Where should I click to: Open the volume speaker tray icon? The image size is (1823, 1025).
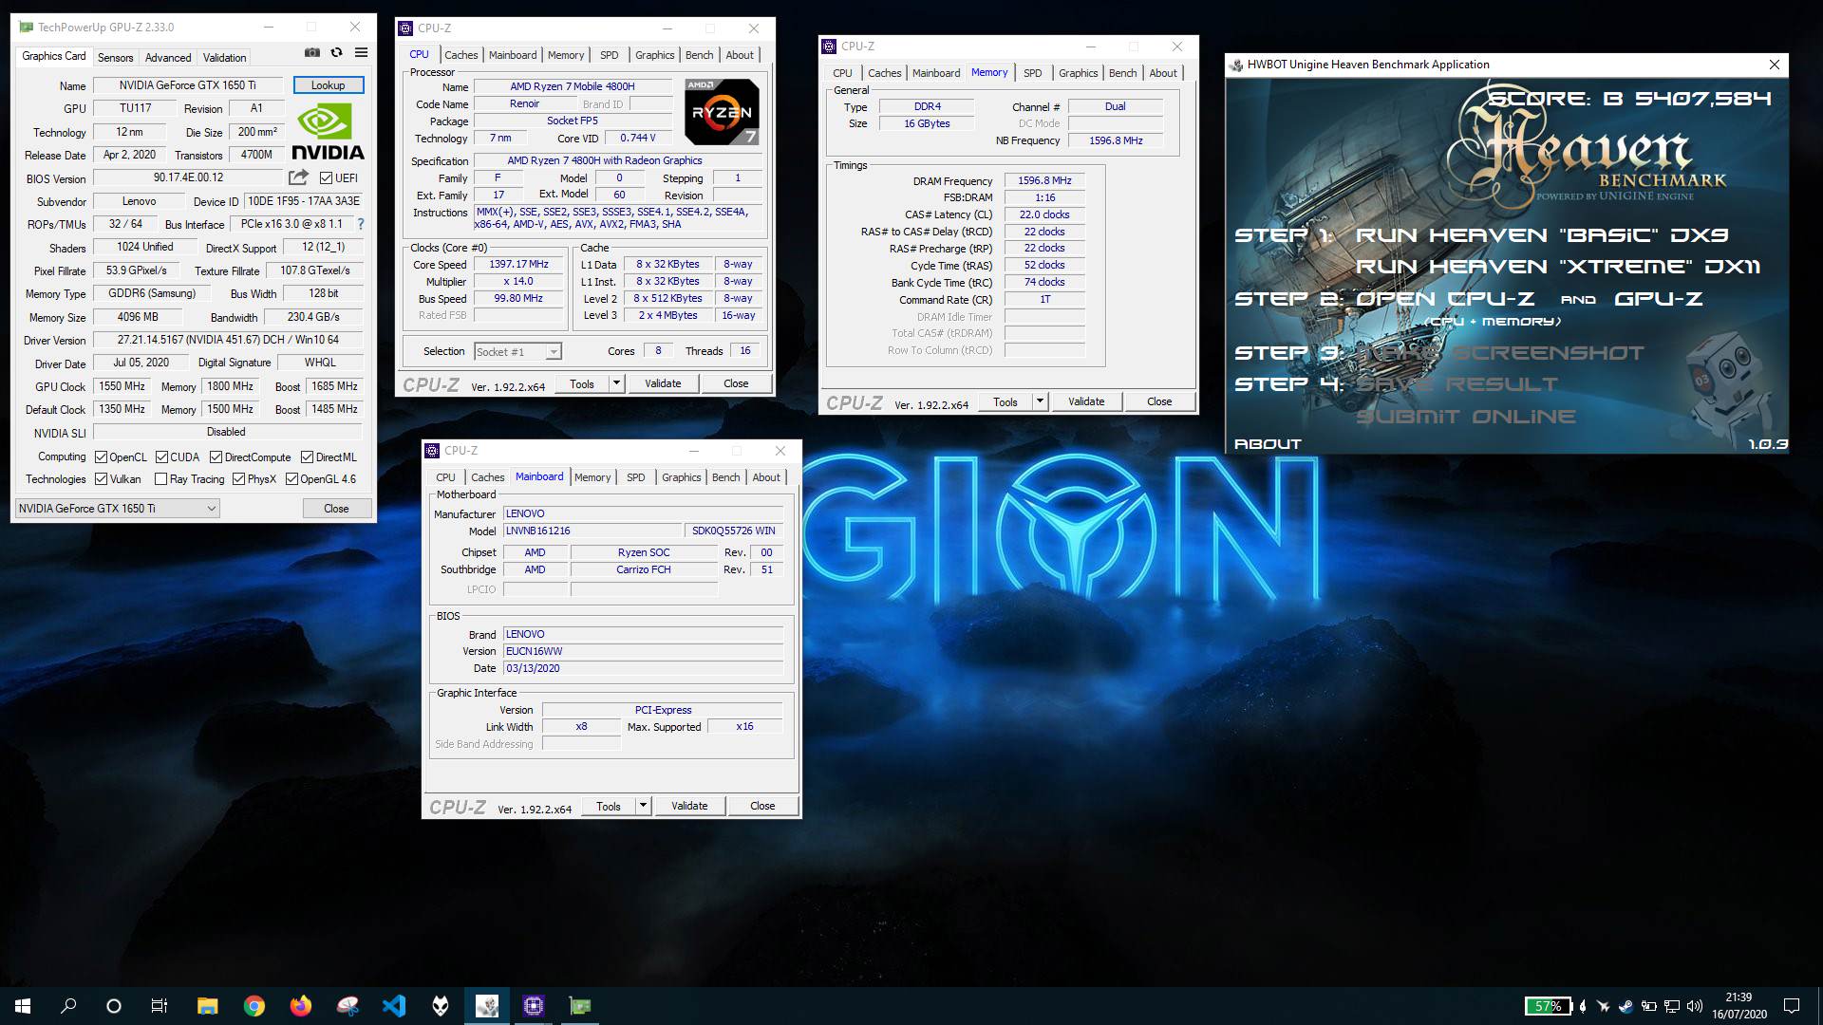[1695, 1006]
